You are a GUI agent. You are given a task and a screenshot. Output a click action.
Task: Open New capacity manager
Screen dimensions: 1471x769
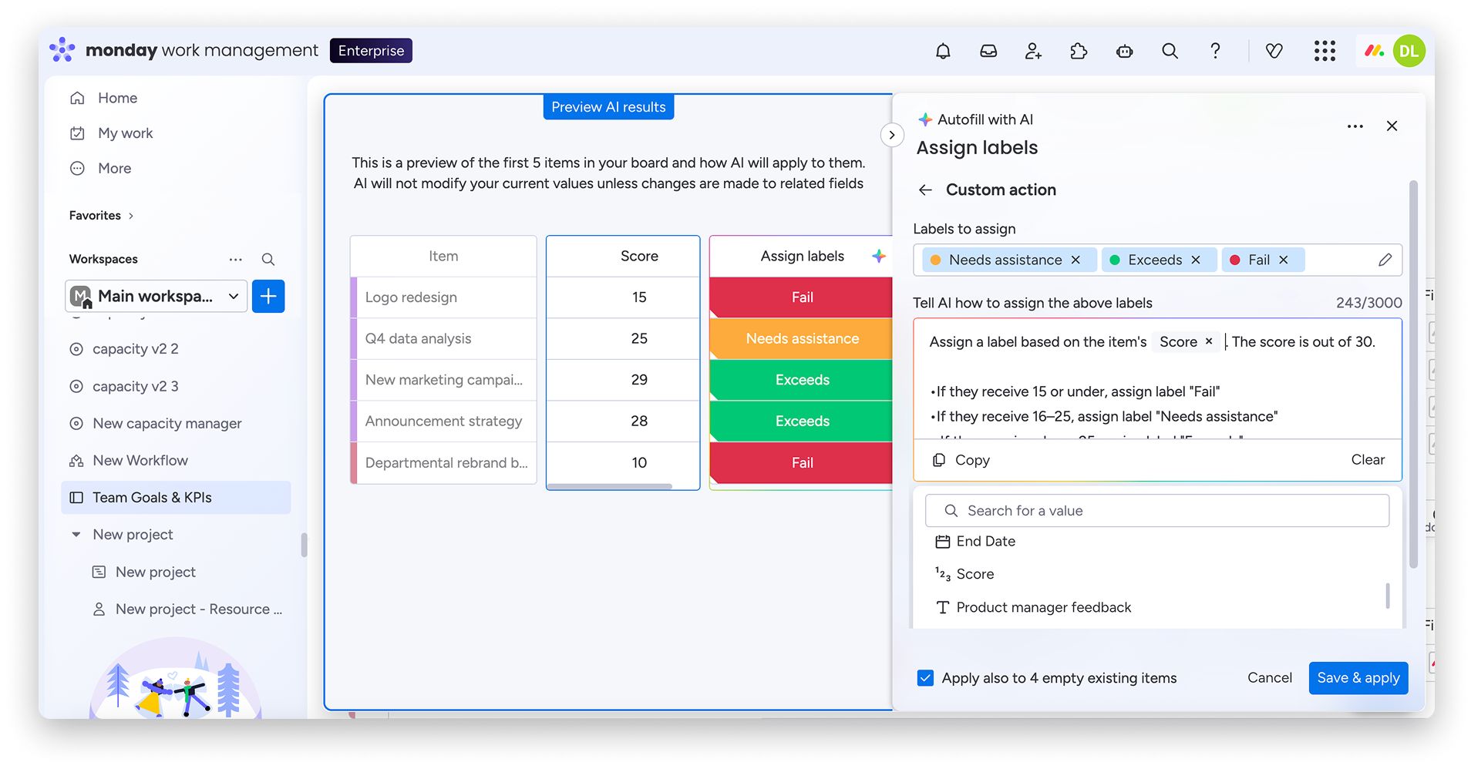167,423
